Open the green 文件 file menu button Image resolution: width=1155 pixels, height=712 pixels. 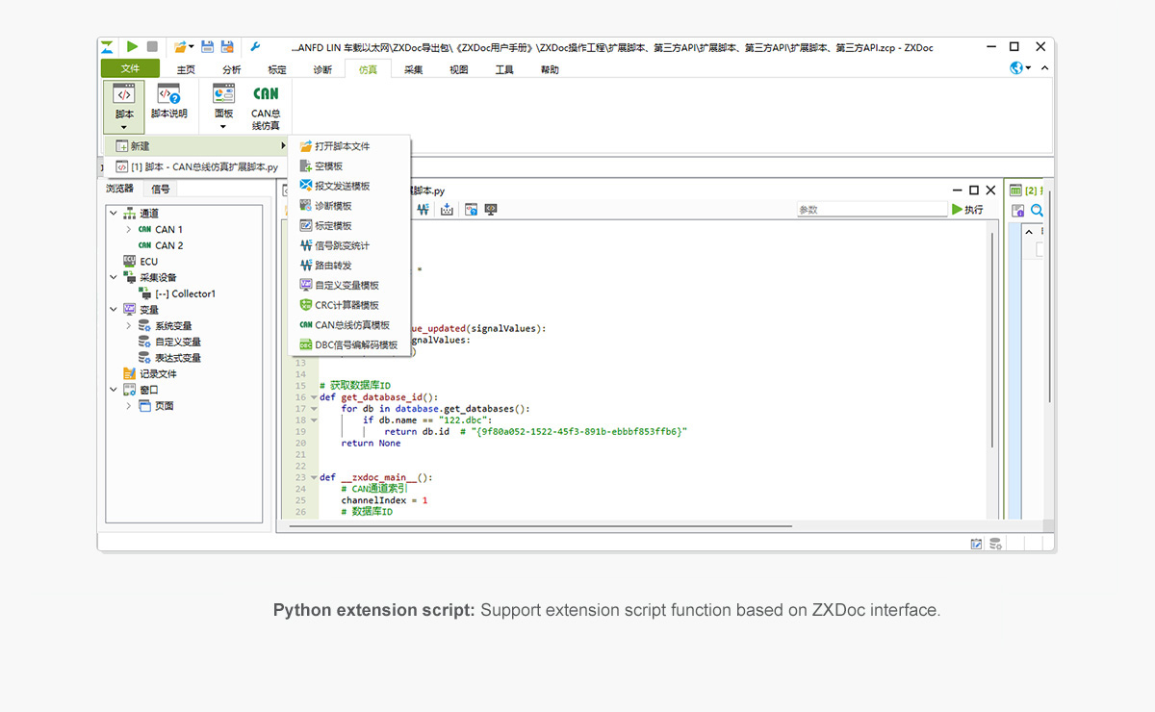[x=130, y=68]
